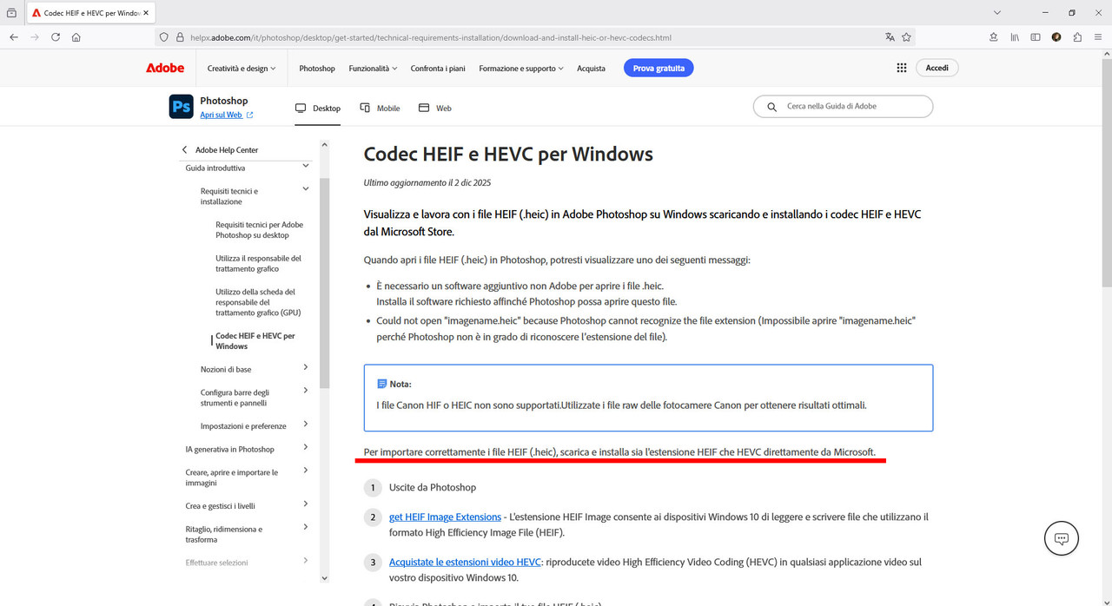Click the sidebar scroll down arrow
The image size is (1112, 606).
coord(325,577)
